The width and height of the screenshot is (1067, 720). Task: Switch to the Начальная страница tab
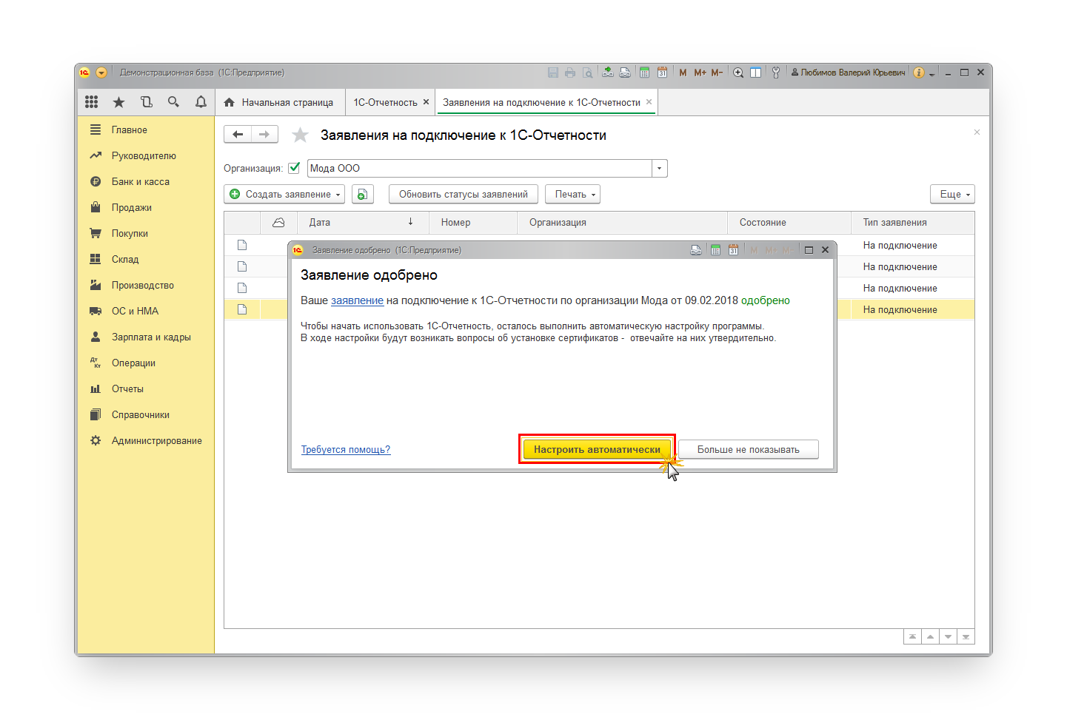point(279,102)
